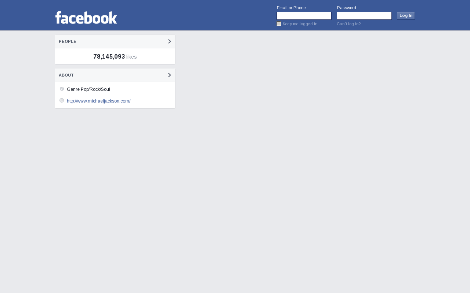Click the Genre info icon
The width and height of the screenshot is (470, 293).
tap(62, 89)
